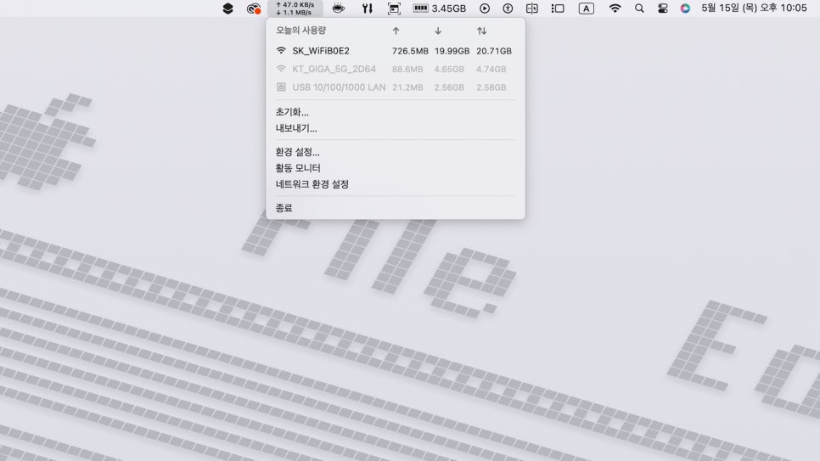Click the 4.74GB total value
Screen dimensions: 820x461
click(x=491, y=69)
